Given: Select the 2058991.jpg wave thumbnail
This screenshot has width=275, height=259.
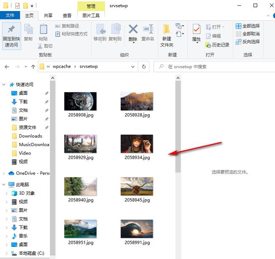Looking at the screenshot, I should [137, 229].
